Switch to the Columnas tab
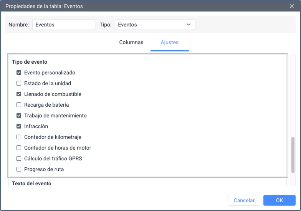 click(131, 42)
